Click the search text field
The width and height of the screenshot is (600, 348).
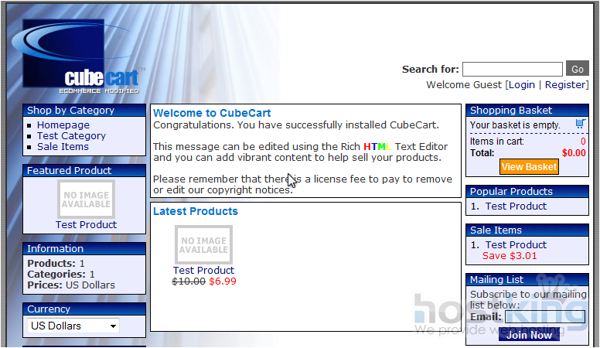[512, 69]
